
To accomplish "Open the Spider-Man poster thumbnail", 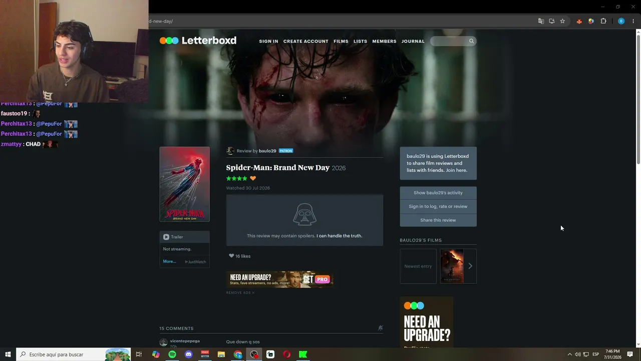I will (185, 184).
